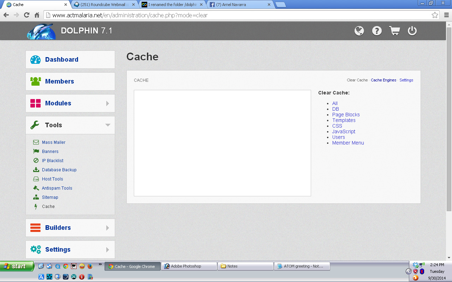
Task: Select the Antispam Tools hammer icon
Action: click(36, 188)
